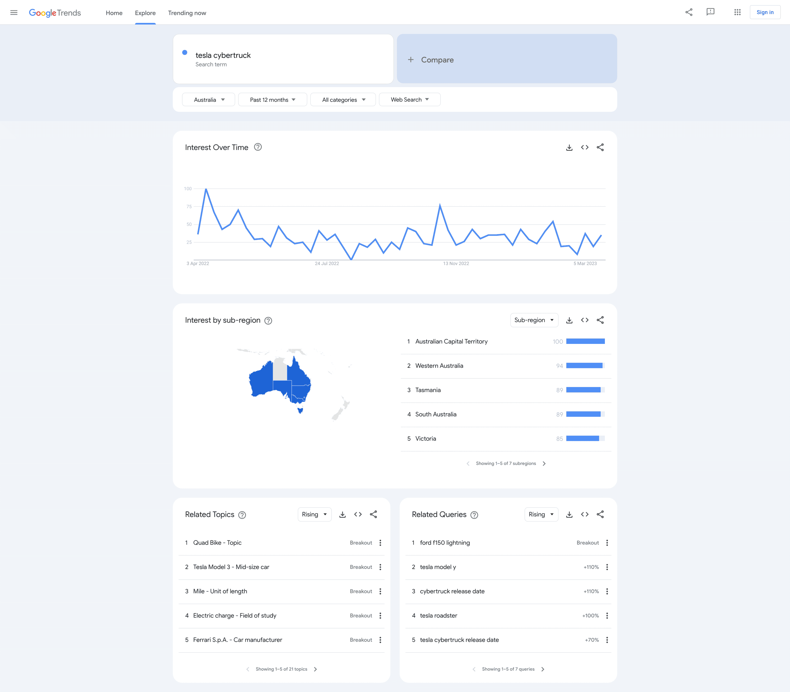This screenshot has height=692, width=790.
Task: Open tesla model y query link
Action: 438,567
